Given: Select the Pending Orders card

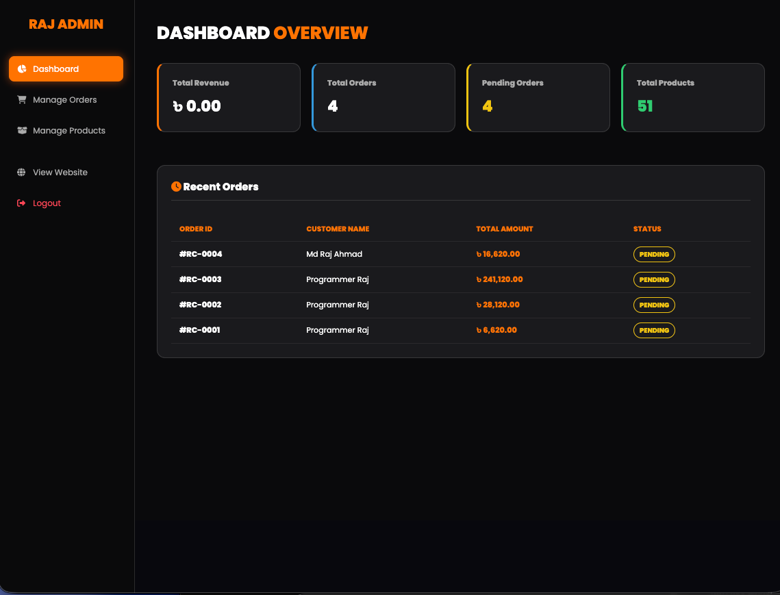Looking at the screenshot, I should (x=538, y=97).
